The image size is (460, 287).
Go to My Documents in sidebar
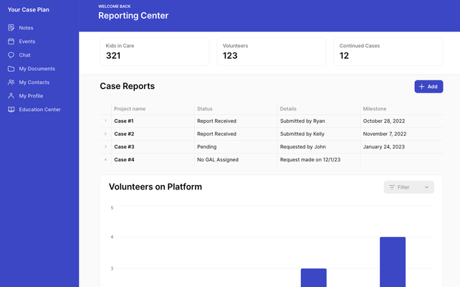pos(37,69)
